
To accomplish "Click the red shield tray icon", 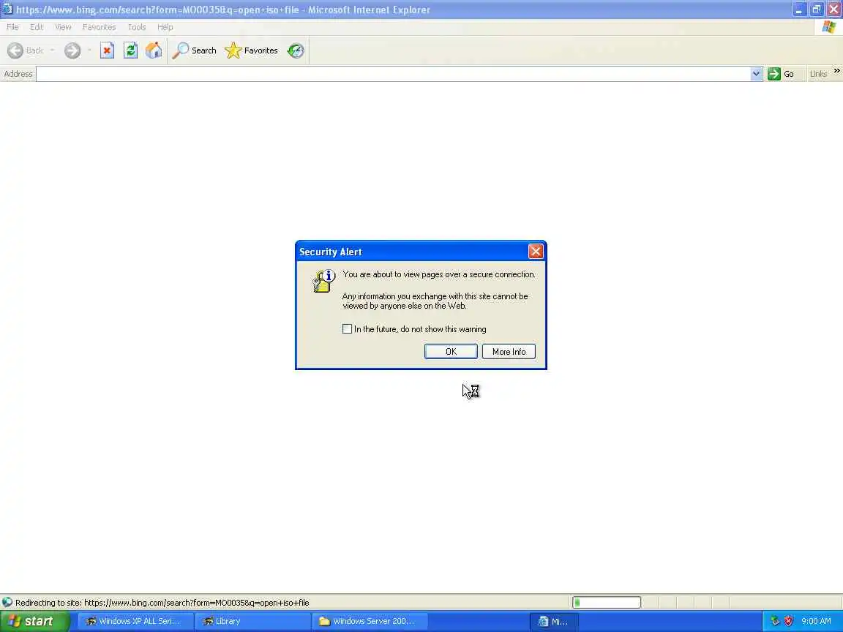I will click(789, 621).
